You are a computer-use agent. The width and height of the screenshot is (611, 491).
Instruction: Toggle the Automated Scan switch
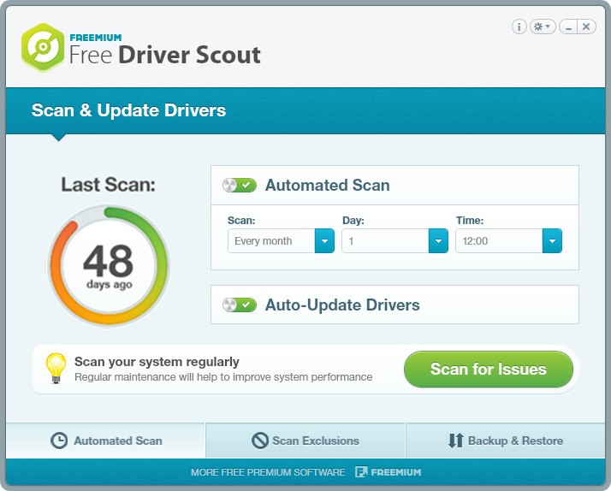(x=240, y=186)
